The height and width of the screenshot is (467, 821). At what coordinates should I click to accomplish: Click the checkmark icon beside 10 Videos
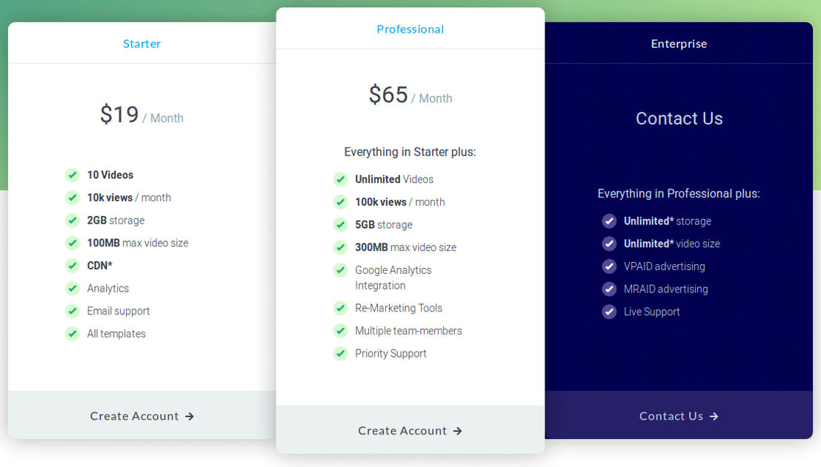click(73, 175)
